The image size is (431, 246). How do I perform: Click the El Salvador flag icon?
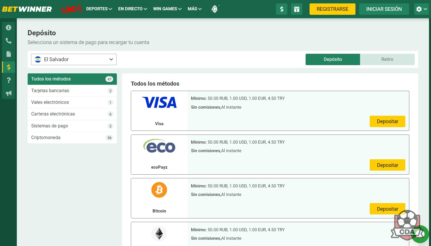point(38,59)
